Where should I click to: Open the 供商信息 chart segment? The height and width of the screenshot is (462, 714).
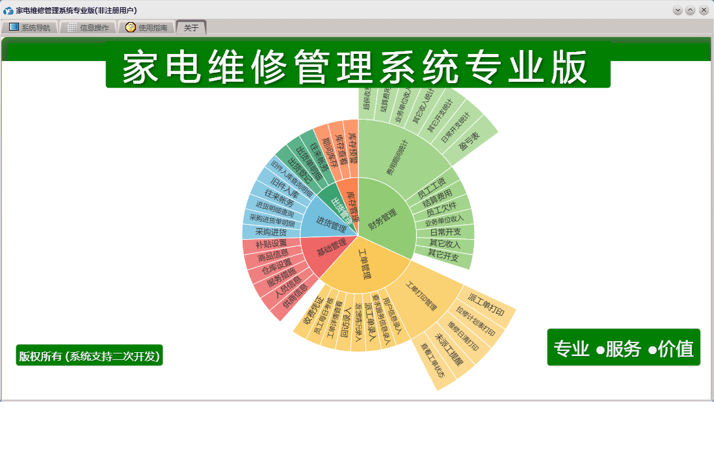click(x=295, y=296)
